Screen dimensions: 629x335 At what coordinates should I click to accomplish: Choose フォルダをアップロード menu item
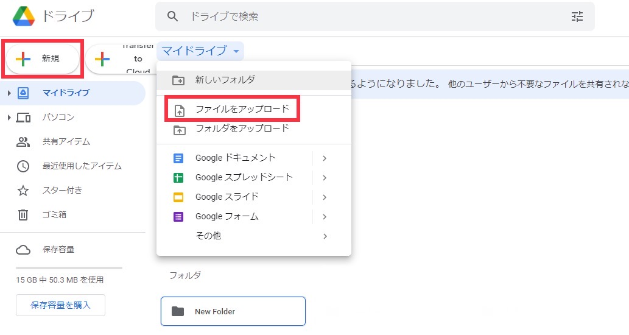[254, 129]
